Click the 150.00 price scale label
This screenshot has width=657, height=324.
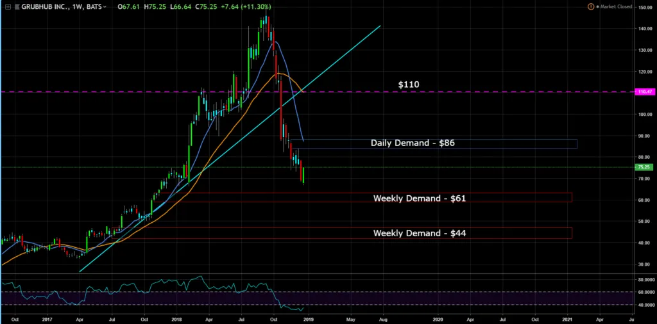(x=645, y=8)
